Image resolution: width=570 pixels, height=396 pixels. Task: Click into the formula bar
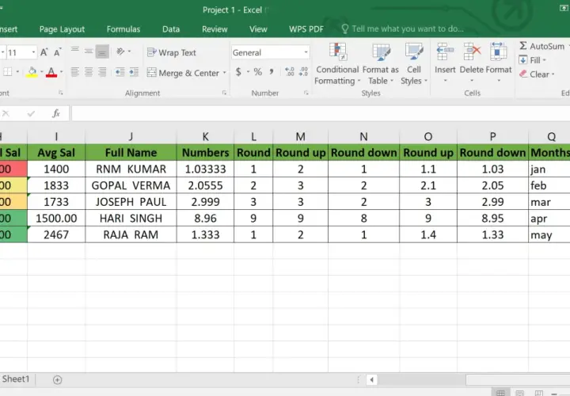tap(321, 113)
